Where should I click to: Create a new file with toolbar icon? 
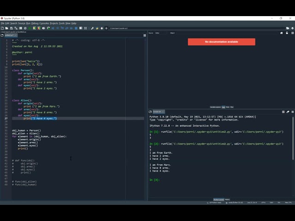pos(2,28)
